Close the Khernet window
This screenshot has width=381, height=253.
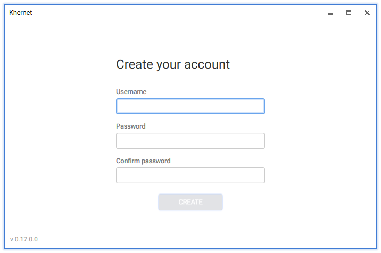(x=367, y=13)
